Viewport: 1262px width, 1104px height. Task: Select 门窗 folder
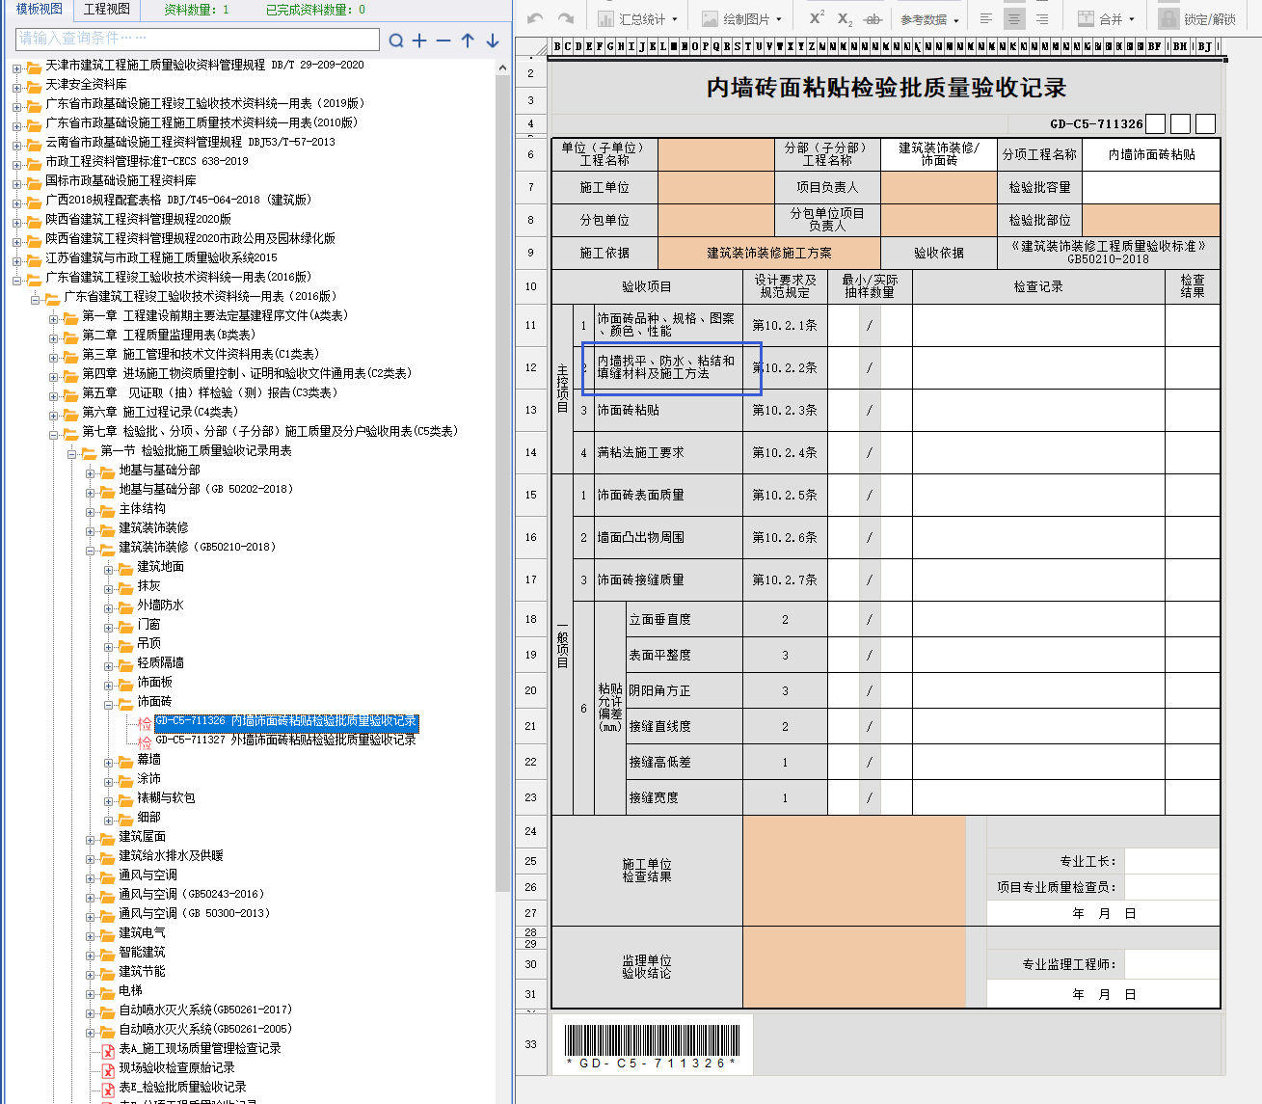point(148,625)
